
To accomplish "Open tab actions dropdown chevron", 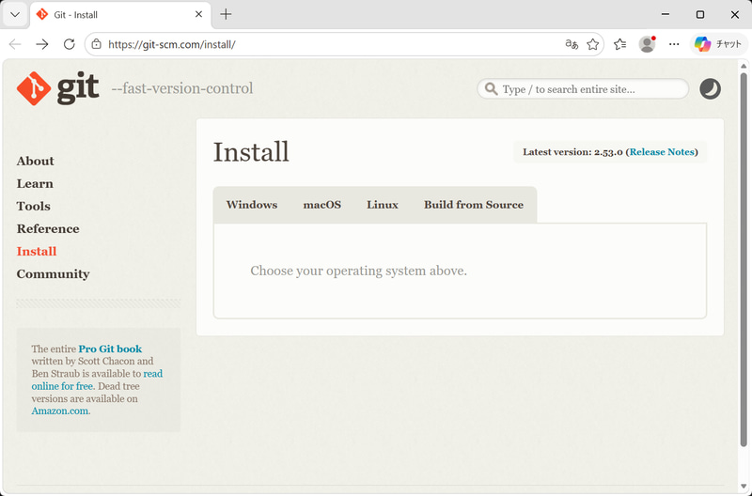I will pyautogui.click(x=15, y=15).
